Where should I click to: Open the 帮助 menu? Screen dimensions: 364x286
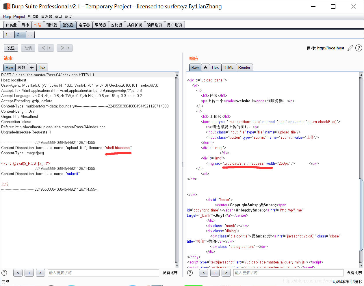[68, 16]
